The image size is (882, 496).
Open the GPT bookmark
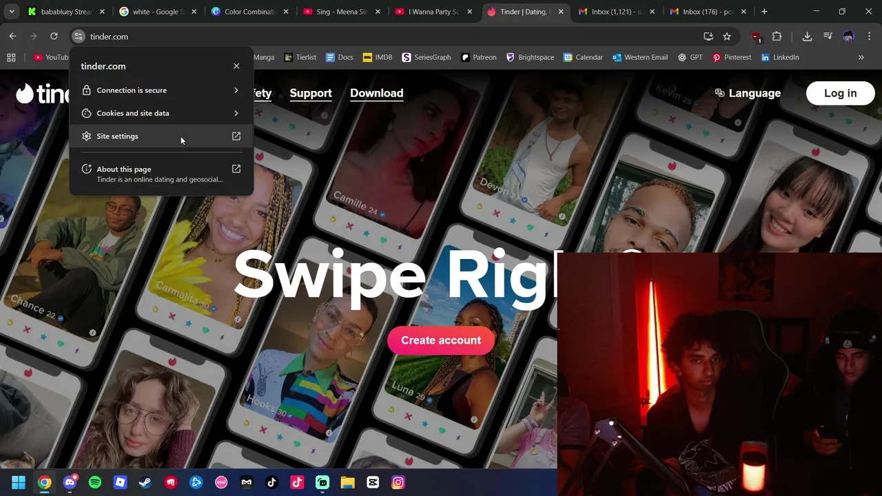click(x=690, y=57)
